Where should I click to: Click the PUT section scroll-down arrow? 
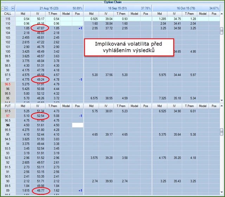coord(222,192)
